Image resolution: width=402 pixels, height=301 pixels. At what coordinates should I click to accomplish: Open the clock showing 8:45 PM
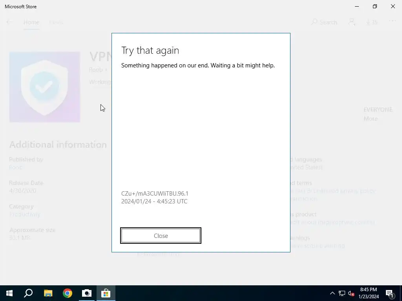pos(368,293)
